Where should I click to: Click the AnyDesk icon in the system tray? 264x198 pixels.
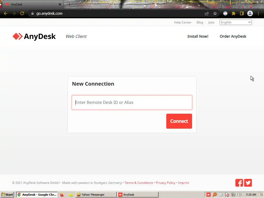point(208,195)
